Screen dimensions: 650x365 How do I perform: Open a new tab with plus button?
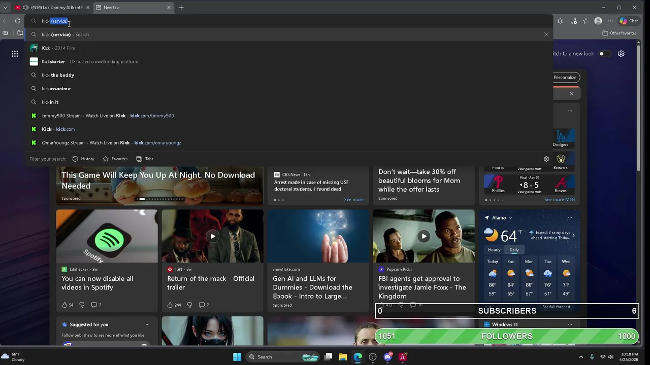[181, 8]
